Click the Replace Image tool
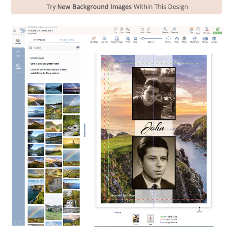Viewport: 233px width, 233px height. click(x=116, y=39)
